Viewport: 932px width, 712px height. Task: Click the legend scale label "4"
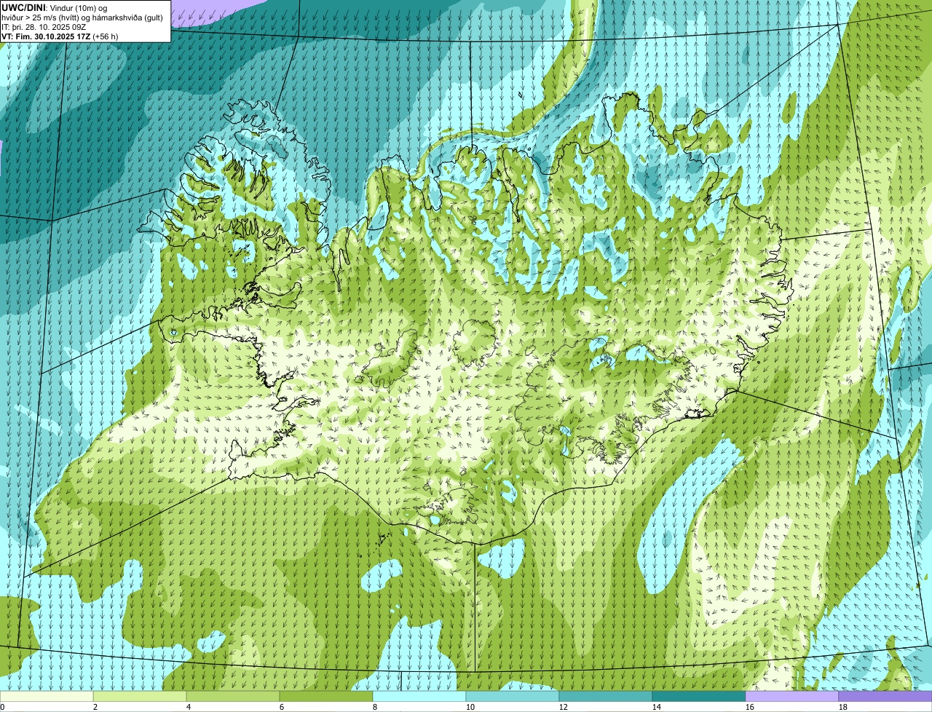(x=189, y=707)
